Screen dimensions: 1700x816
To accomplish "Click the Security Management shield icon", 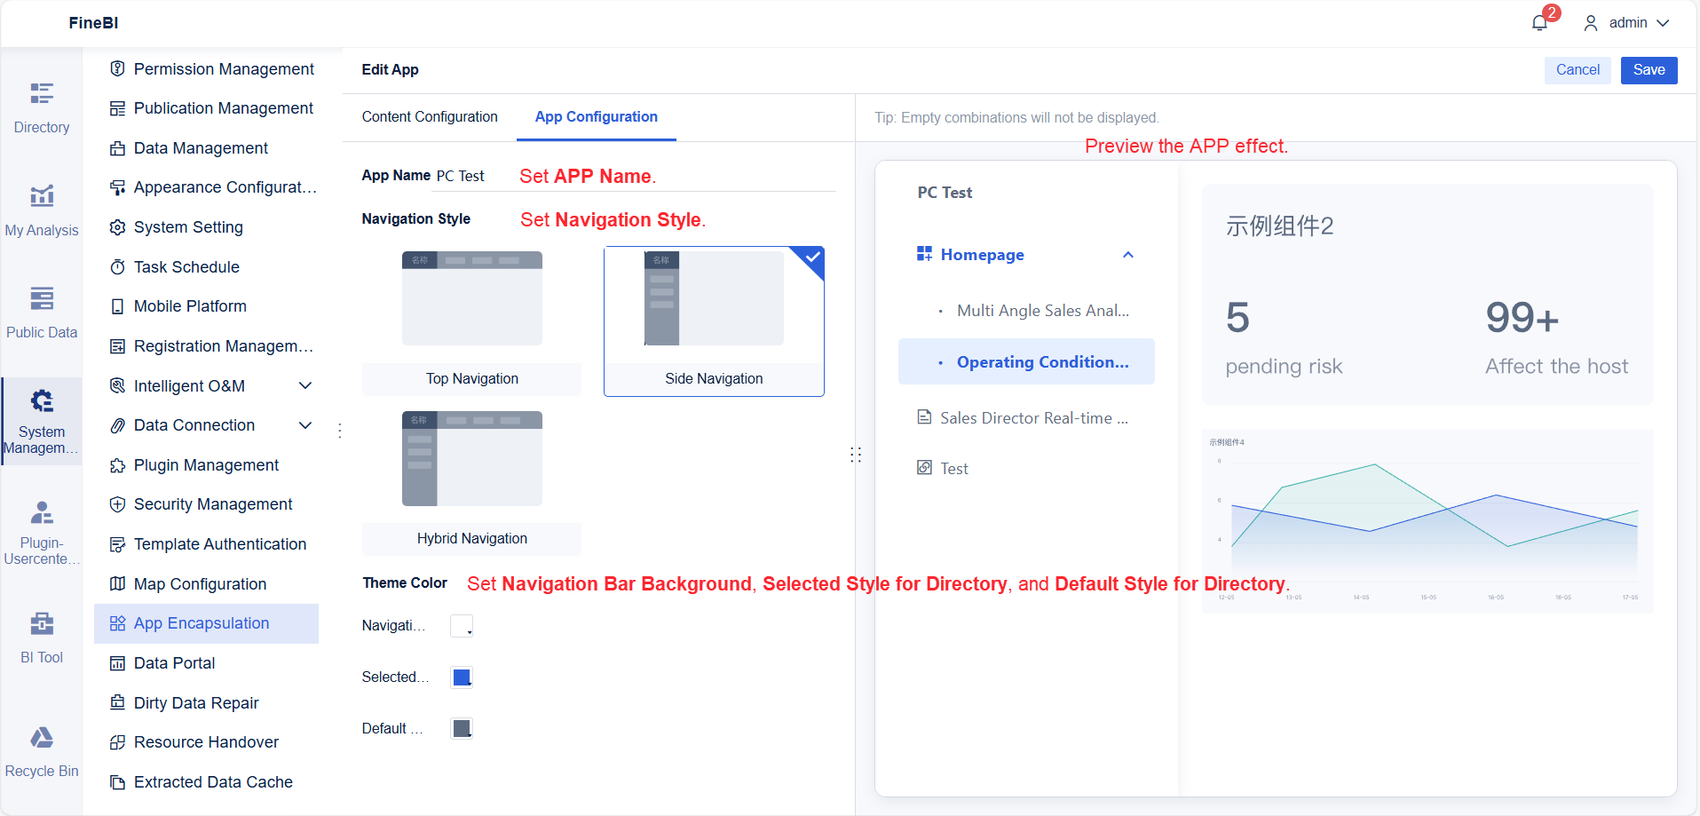I will point(117,504).
